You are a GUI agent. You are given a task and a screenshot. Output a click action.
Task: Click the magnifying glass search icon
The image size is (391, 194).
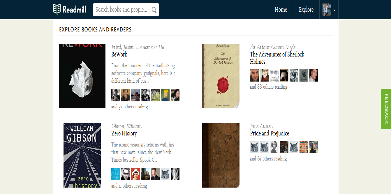154,10
